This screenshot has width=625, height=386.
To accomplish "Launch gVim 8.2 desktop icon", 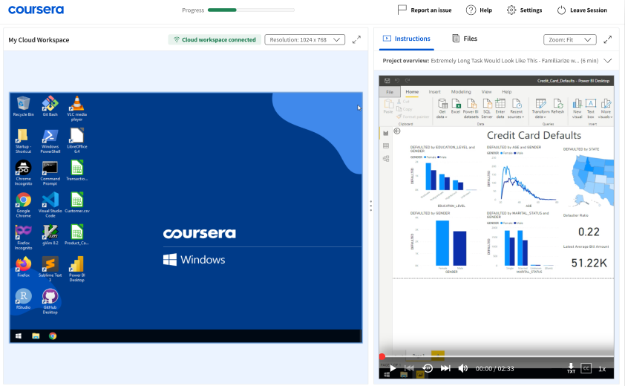I will (x=50, y=235).
